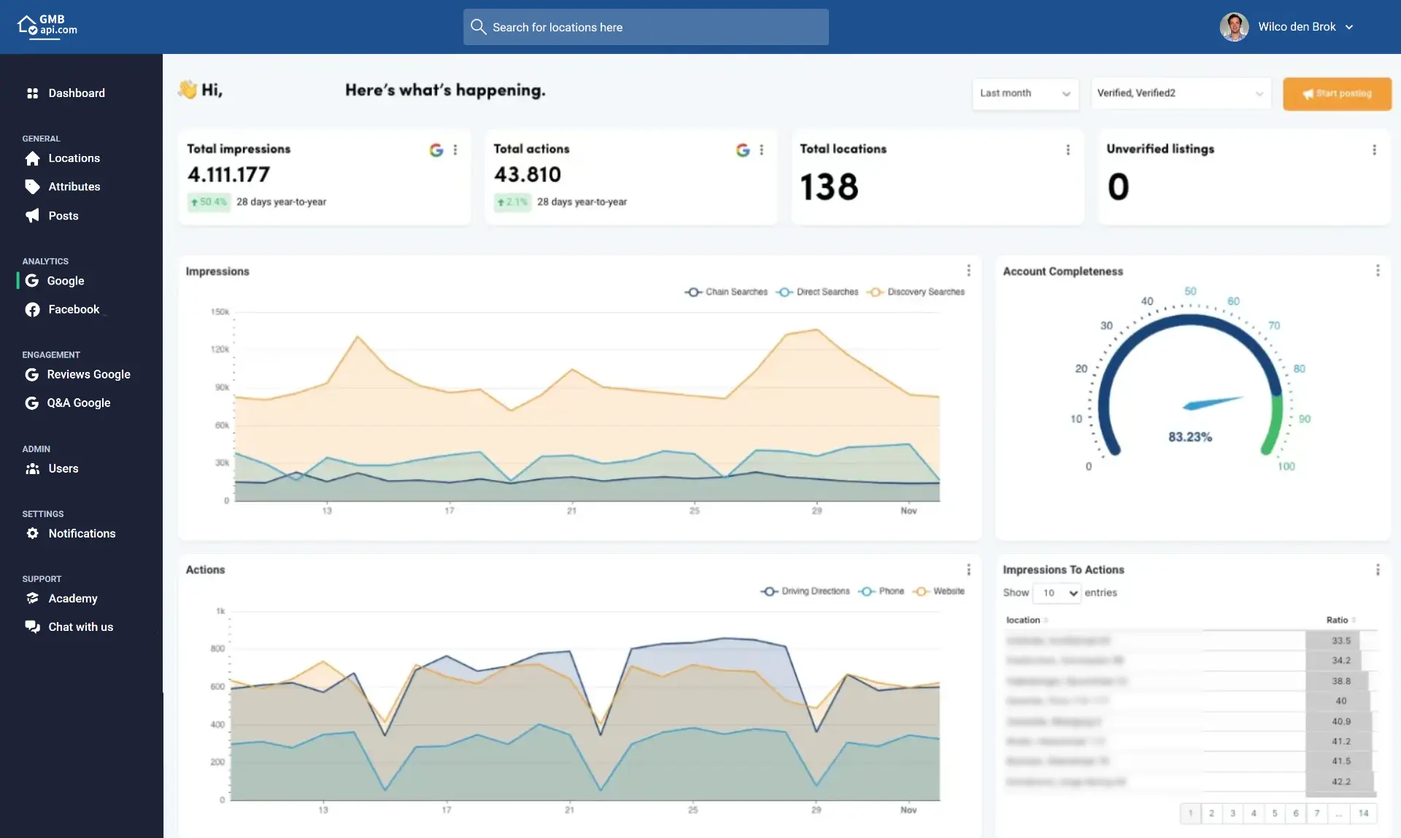Go to page 2 of the table

click(1211, 813)
